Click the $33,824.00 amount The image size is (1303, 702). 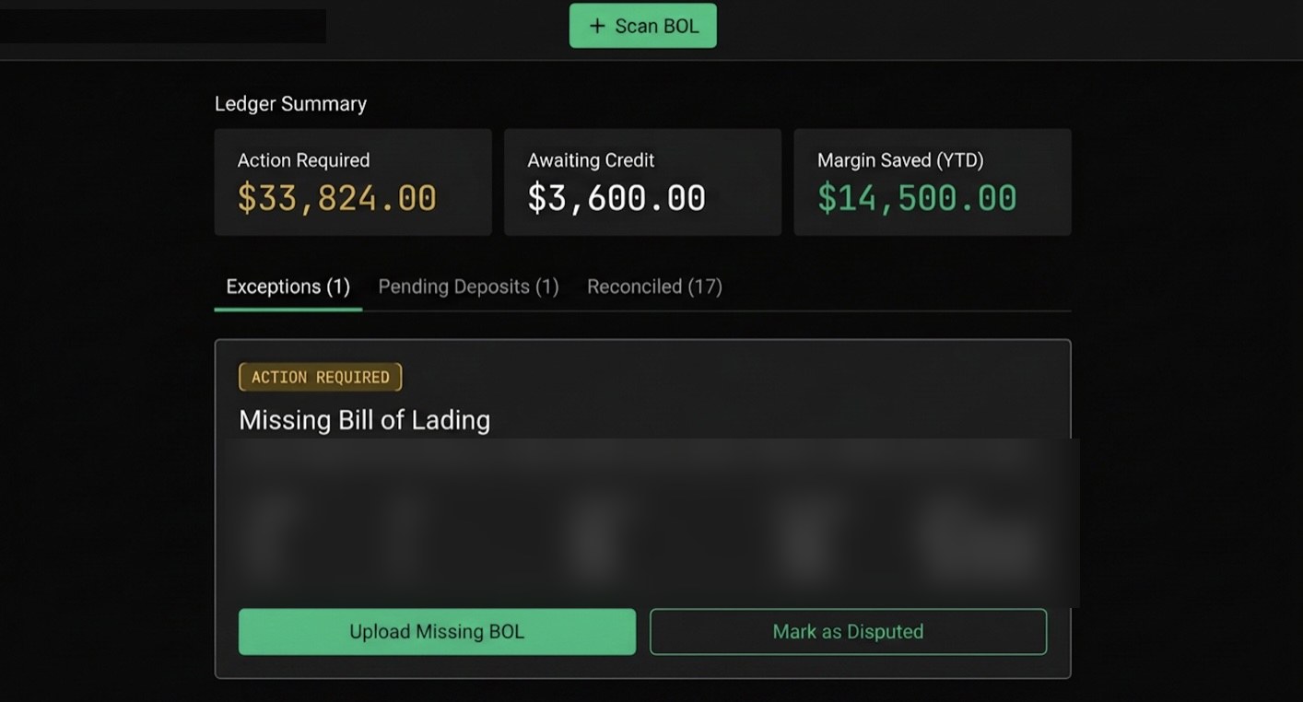pos(336,198)
